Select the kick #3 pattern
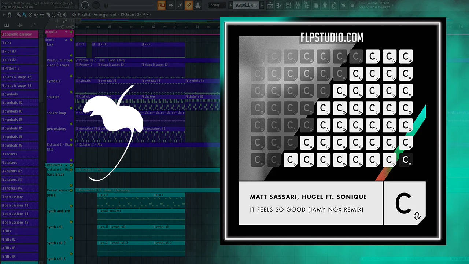 (19, 51)
